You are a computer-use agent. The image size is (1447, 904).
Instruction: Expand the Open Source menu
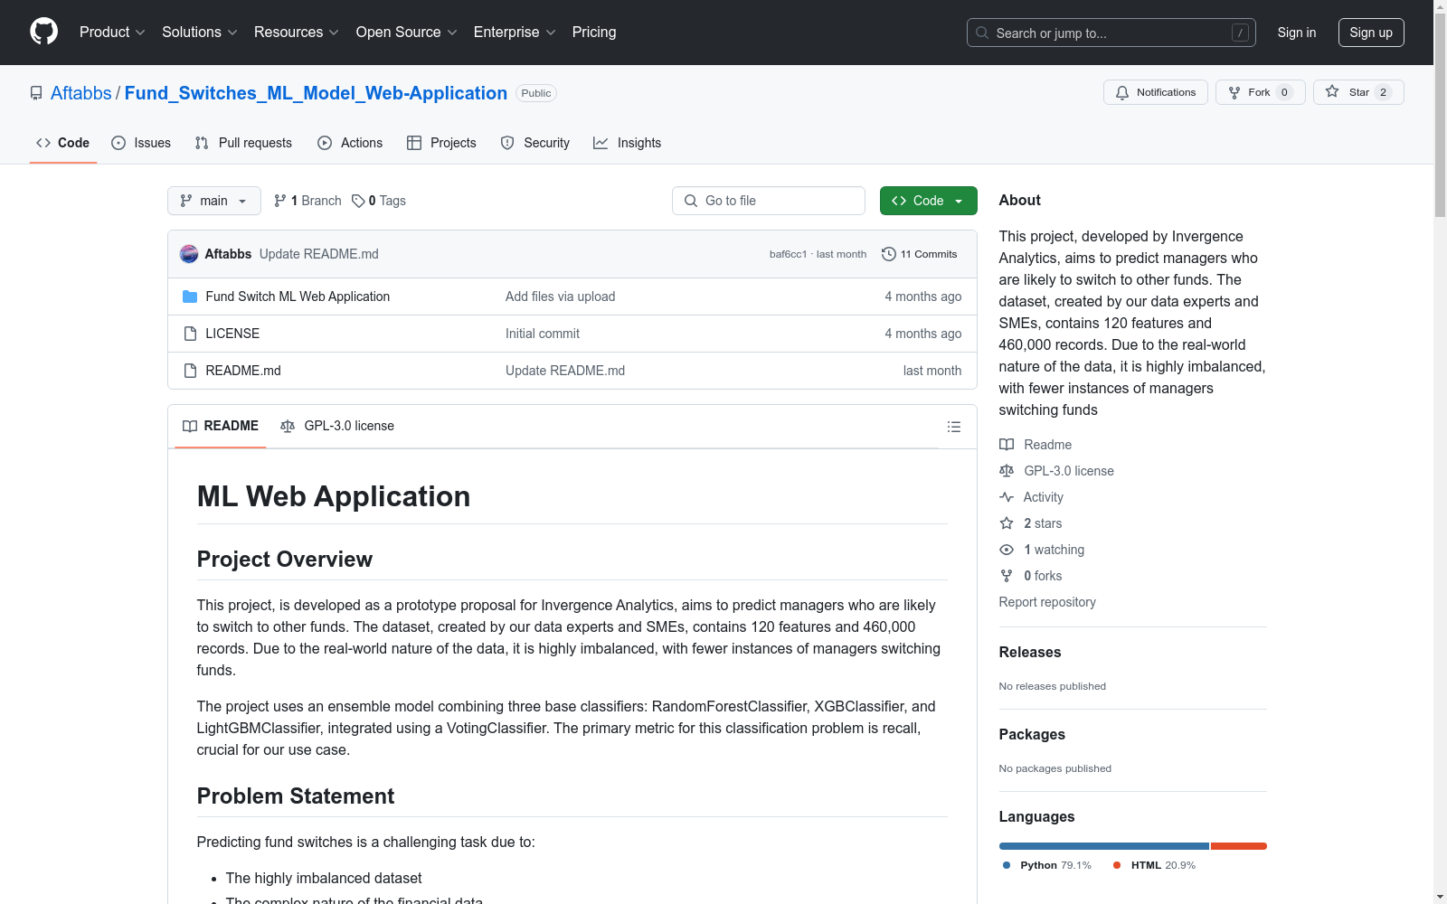407,33
